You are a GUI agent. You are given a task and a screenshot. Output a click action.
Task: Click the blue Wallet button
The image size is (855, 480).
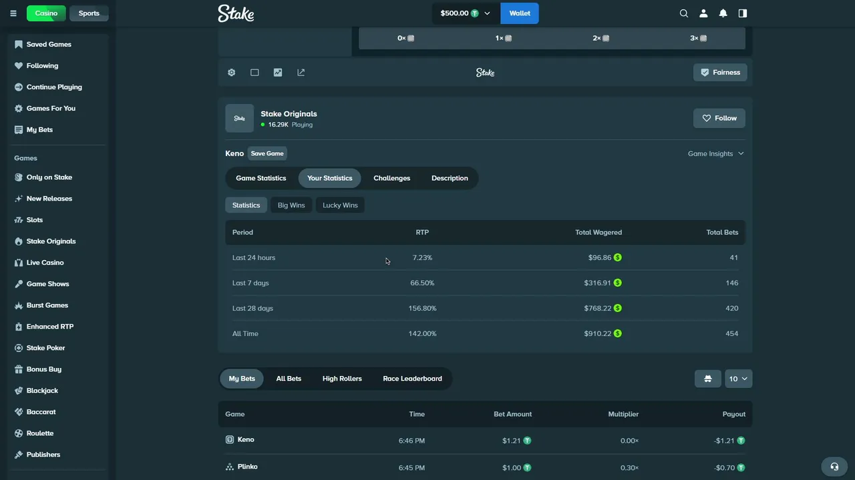[520, 13]
